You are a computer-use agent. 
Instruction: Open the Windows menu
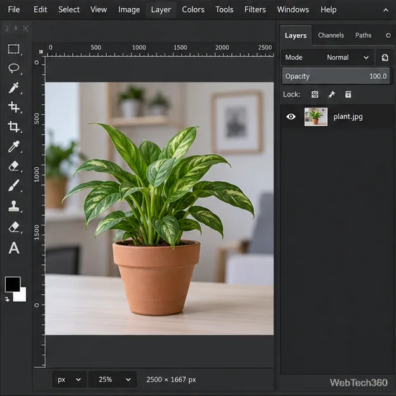[x=293, y=10]
